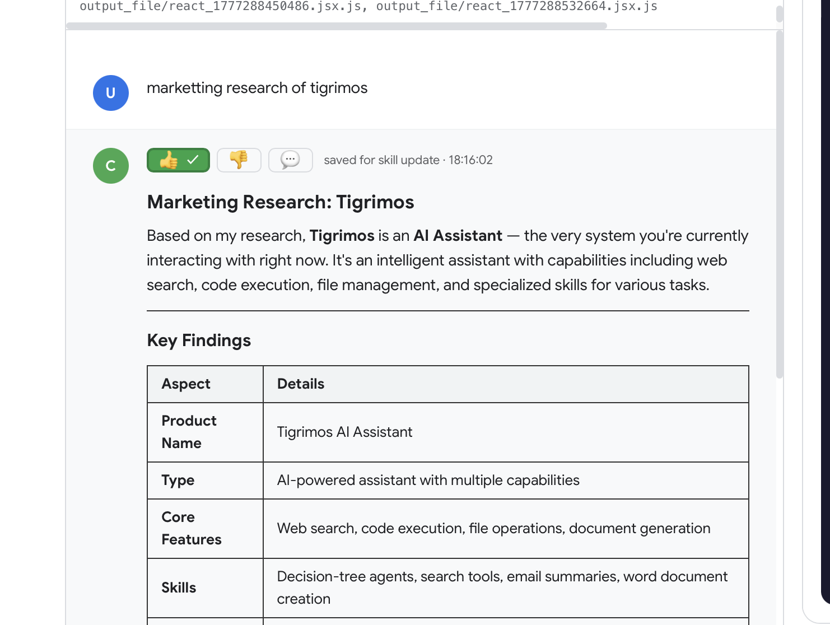This screenshot has width=830, height=625.
Task: Click the thumbs-down feedback button
Action: pyautogui.click(x=239, y=160)
